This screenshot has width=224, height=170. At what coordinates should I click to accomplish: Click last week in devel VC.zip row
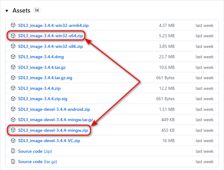click(x=204, y=141)
